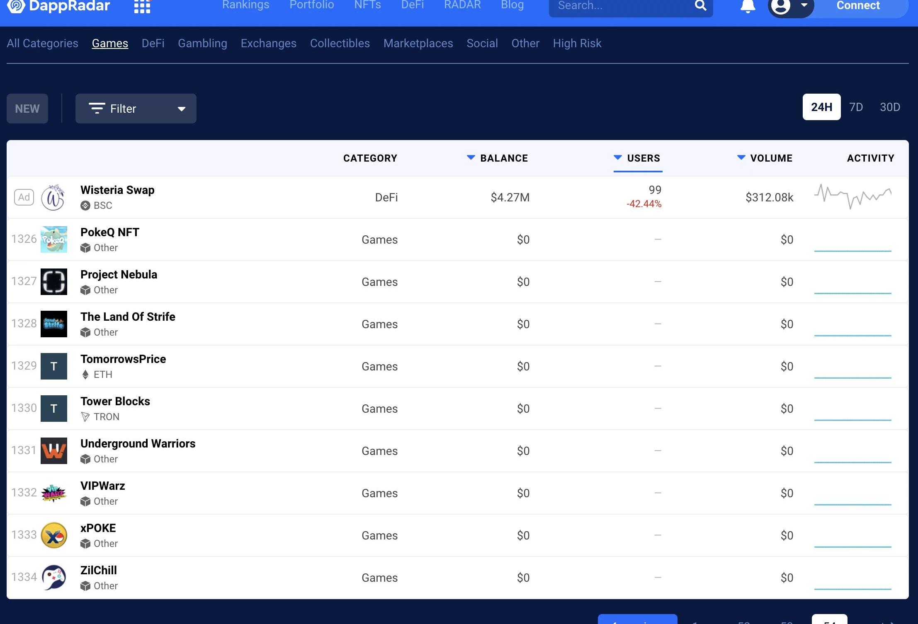Open the VIPWarz link

point(103,486)
